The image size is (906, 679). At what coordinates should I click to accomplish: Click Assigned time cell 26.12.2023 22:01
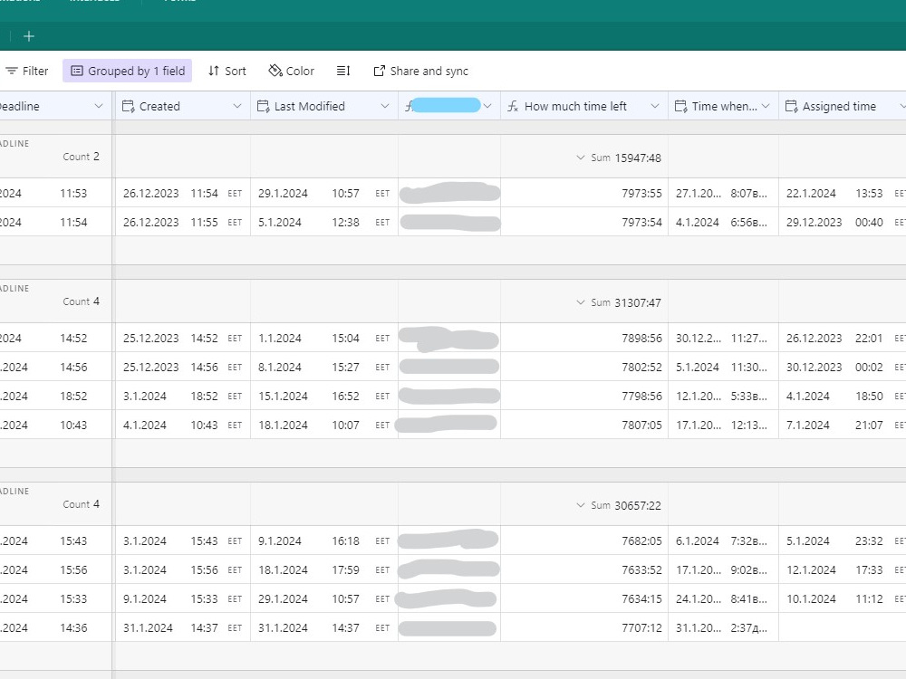(843, 338)
